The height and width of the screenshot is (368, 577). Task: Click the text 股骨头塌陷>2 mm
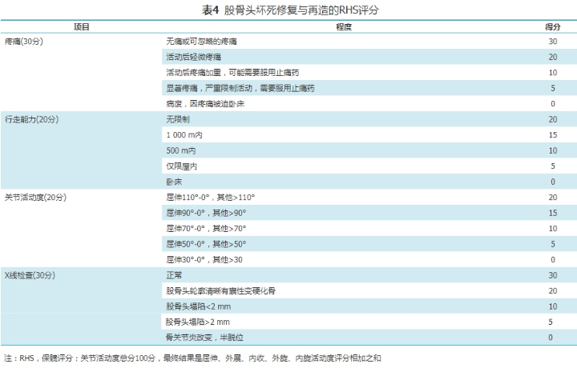click(x=198, y=322)
